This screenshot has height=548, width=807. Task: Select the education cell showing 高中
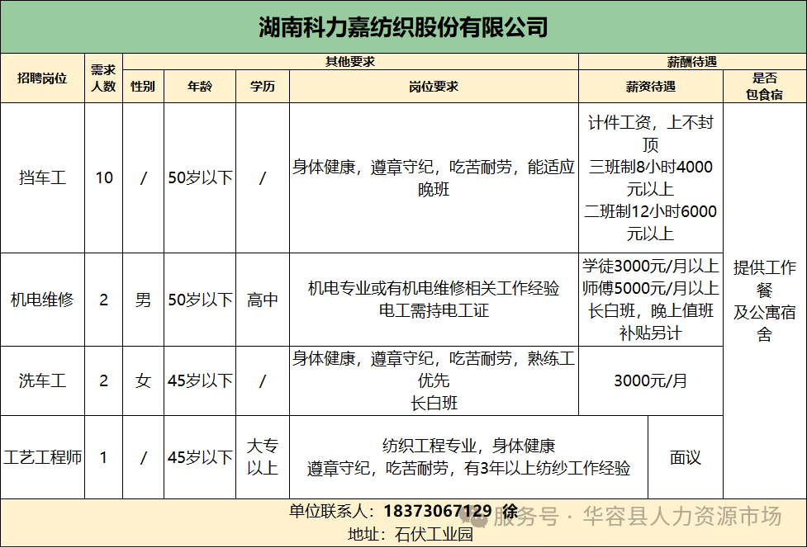click(x=263, y=300)
